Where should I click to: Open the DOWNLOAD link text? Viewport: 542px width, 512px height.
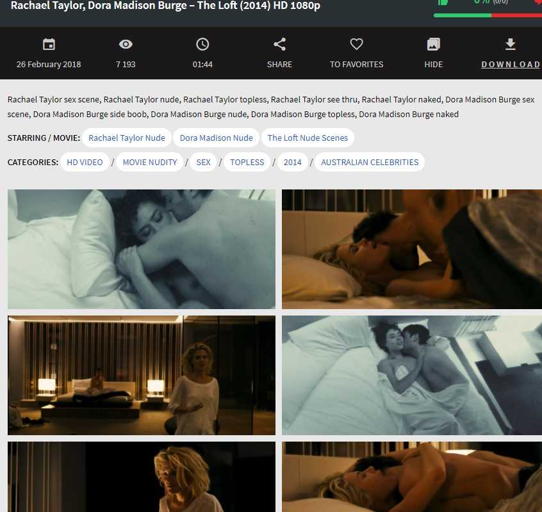511,65
